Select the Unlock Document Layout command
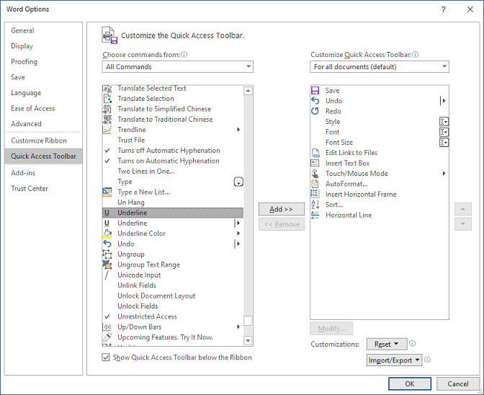The image size is (484, 395). coord(173,296)
